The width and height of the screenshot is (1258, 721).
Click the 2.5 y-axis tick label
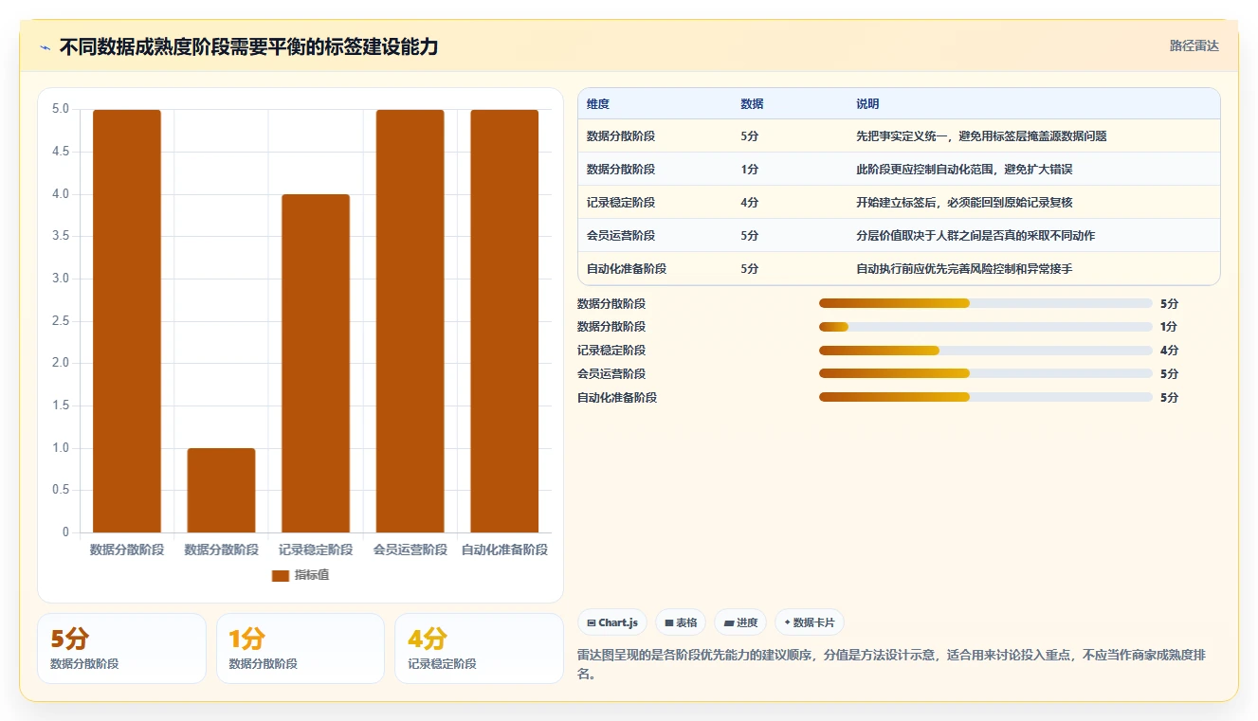[x=60, y=321]
